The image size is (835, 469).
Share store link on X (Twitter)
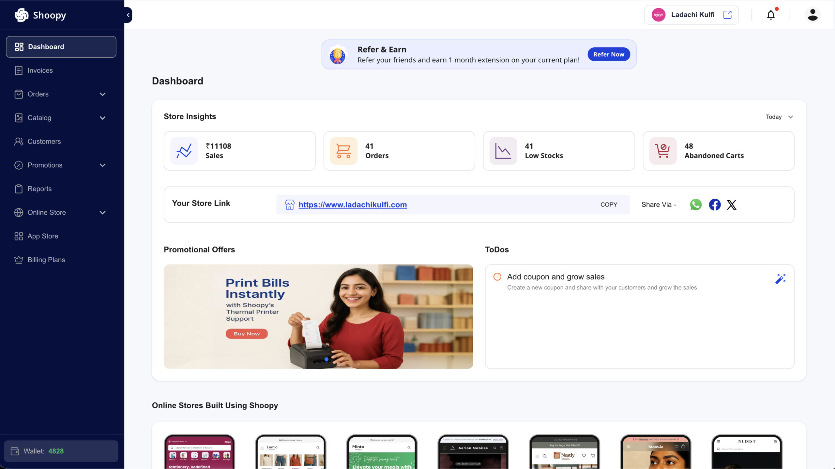(732, 204)
